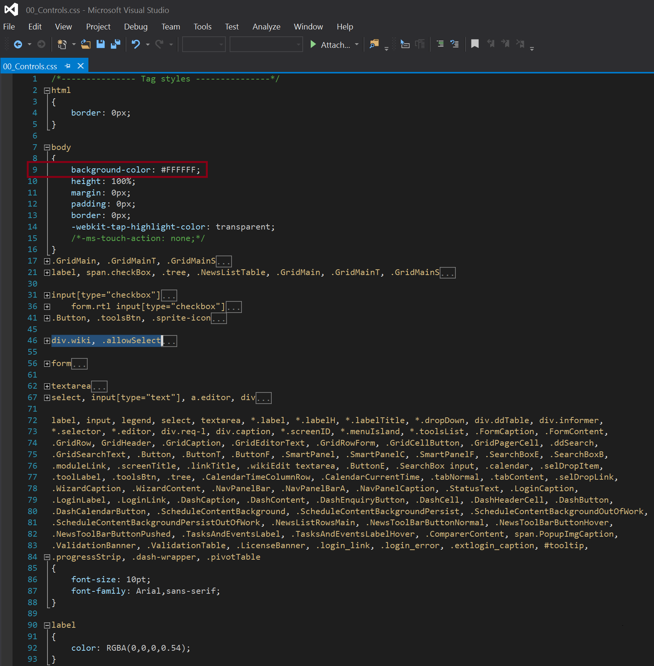The image size is (654, 666).
Task: Open the New Project dropdown arrow
Action: click(74, 44)
